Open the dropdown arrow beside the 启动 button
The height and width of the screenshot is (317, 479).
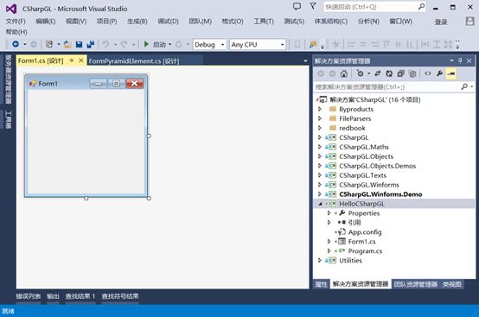coord(169,44)
